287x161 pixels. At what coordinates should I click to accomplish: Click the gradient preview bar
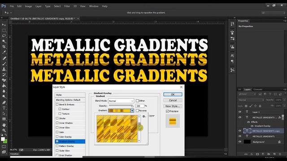119,110
